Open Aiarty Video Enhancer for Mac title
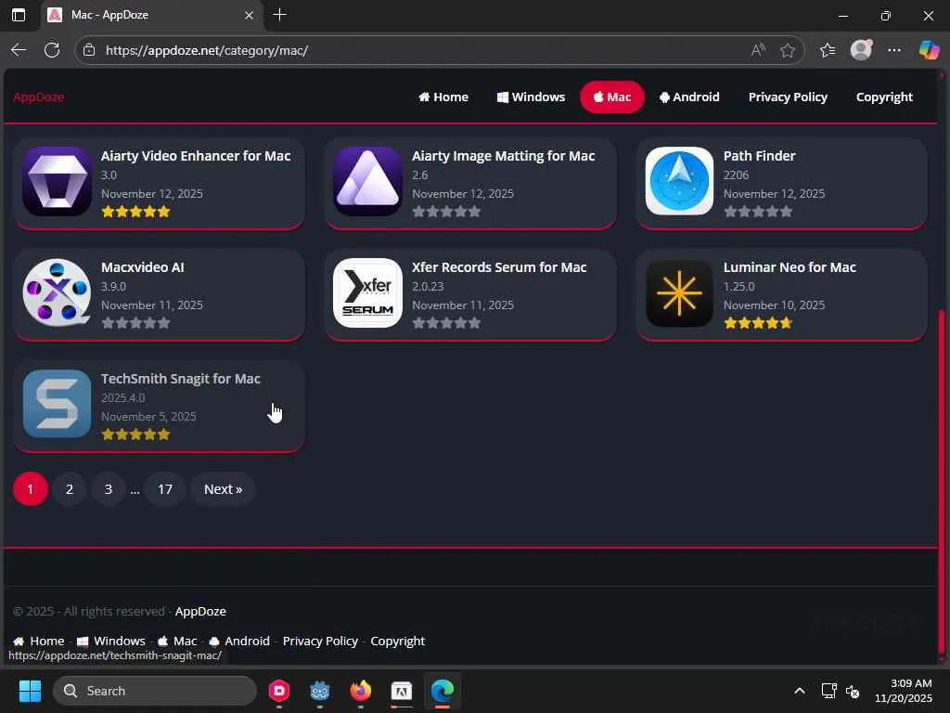Image resolution: width=950 pixels, height=713 pixels. 196,156
